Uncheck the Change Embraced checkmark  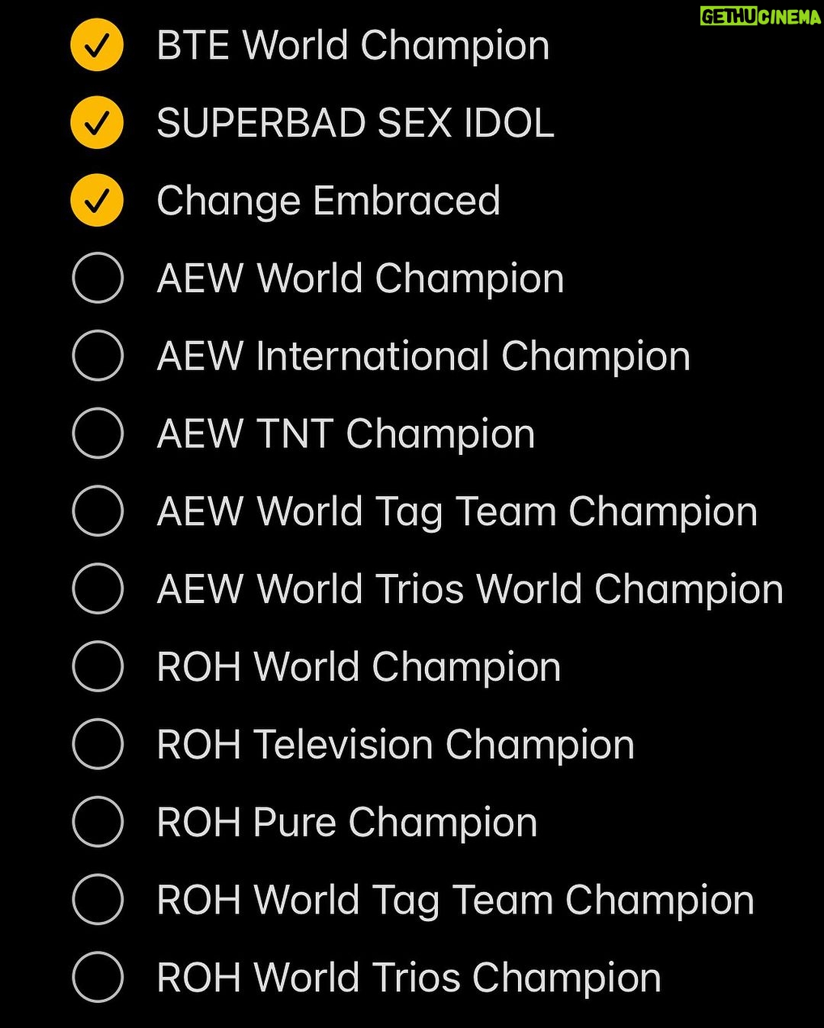(x=97, y=201)
